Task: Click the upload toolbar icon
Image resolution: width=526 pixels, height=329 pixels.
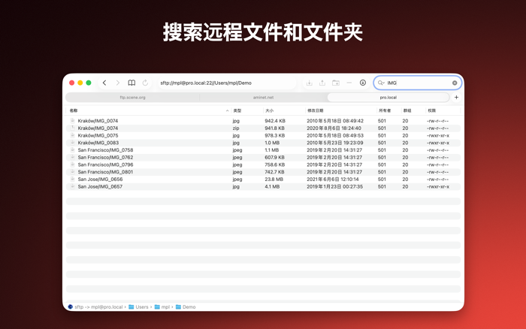Action: pos(322,83)
